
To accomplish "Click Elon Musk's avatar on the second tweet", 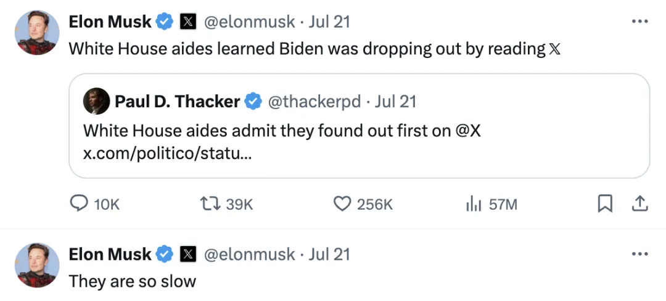I will pyautogui.click(x=37, y=265).
